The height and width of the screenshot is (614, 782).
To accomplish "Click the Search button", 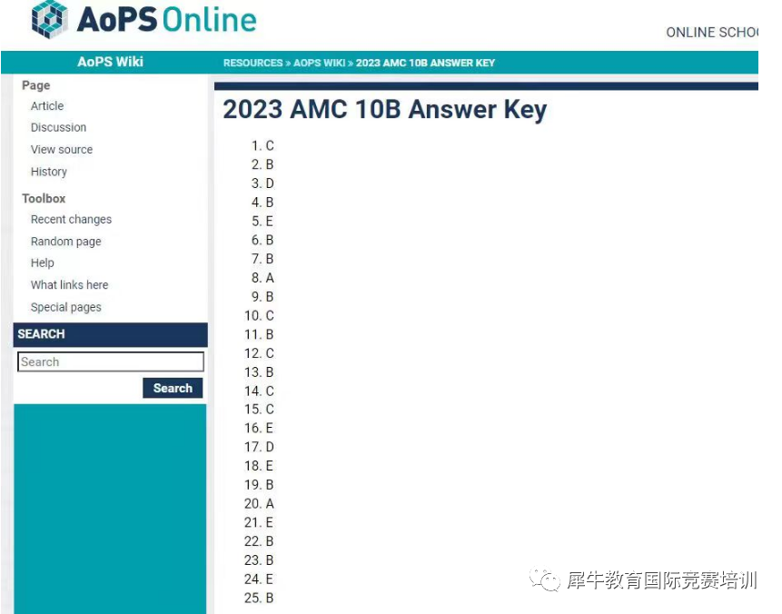I will 173,388.
